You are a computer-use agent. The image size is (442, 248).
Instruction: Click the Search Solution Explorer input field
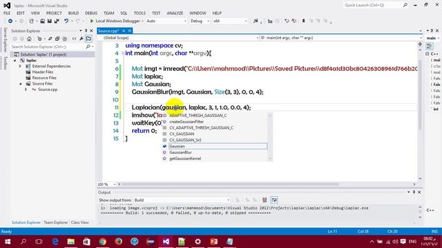pyautogui.click(x=48, y=47)
